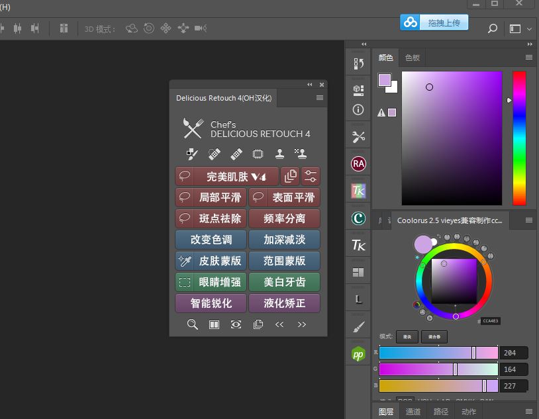539x419 pixels.
Task: Collapse the right panels with the double arrows
Action: pyautogui.click(x=530, y=44)
